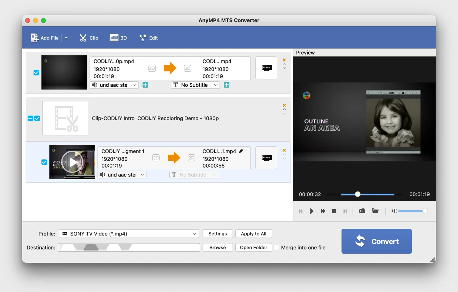This screenshot has height=292, width=458.
Task: Click first file's source 2D icon
Action: point(152,68)
